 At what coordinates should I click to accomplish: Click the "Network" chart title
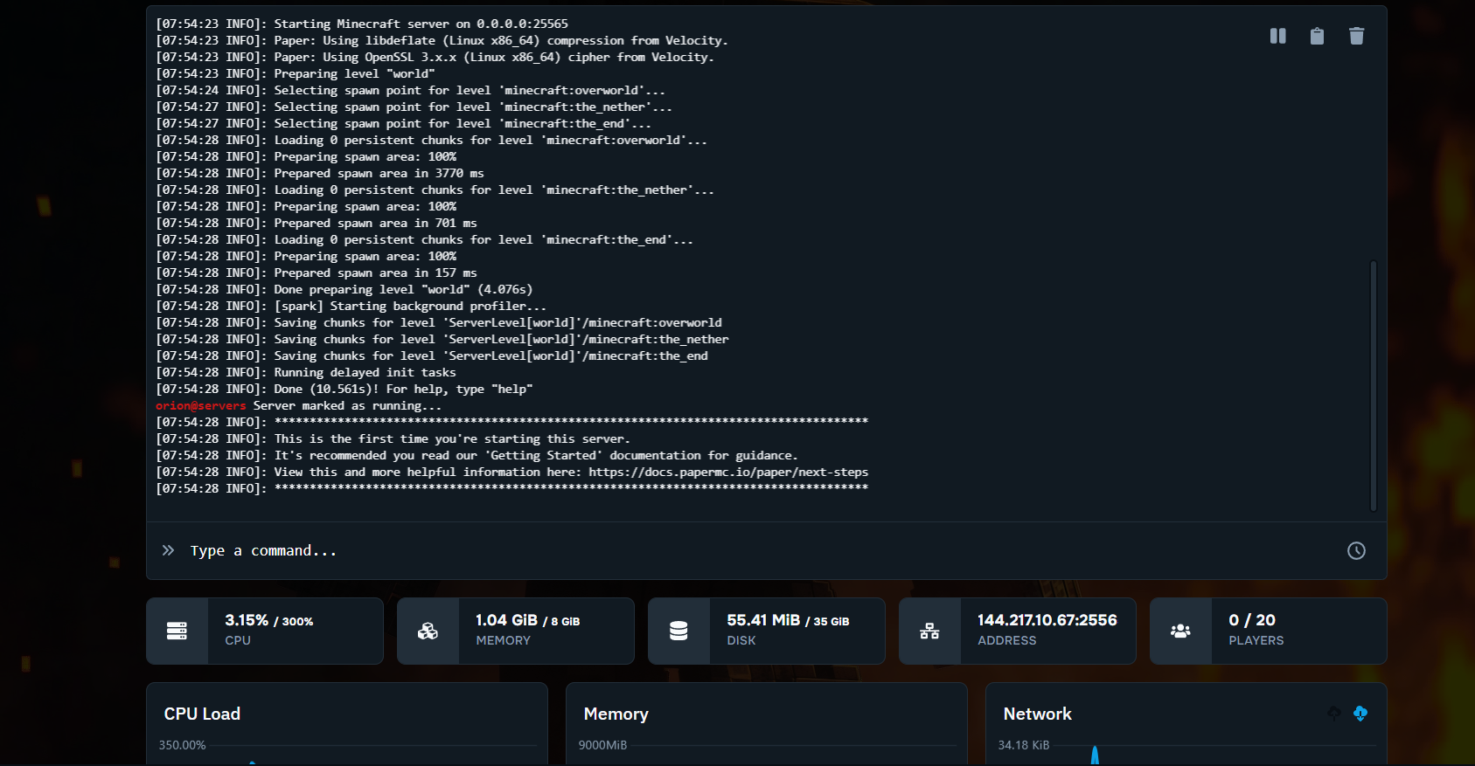[1037, 714]
